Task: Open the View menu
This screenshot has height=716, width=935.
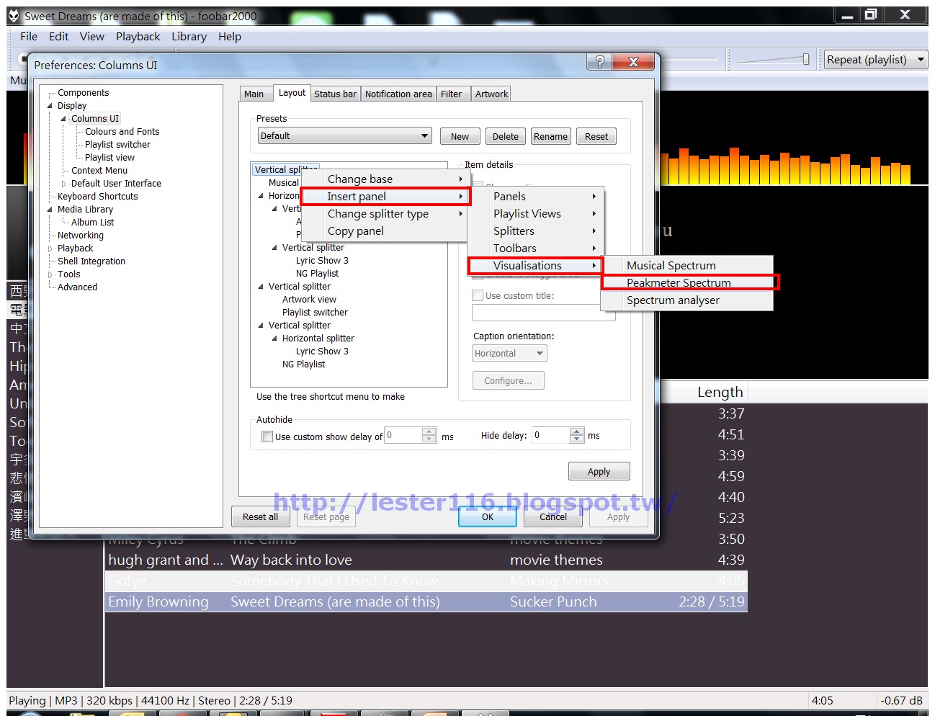Action: [x=92, y=37]
